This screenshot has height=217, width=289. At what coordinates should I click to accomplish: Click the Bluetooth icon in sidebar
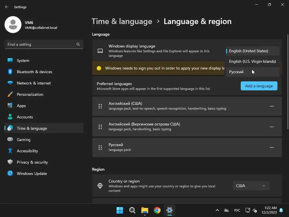(x=10, y=71)
